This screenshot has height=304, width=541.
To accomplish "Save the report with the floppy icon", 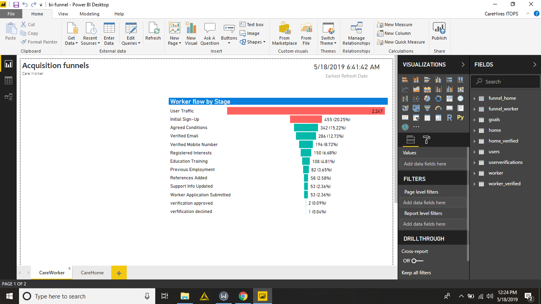I will tap(16, 5).
